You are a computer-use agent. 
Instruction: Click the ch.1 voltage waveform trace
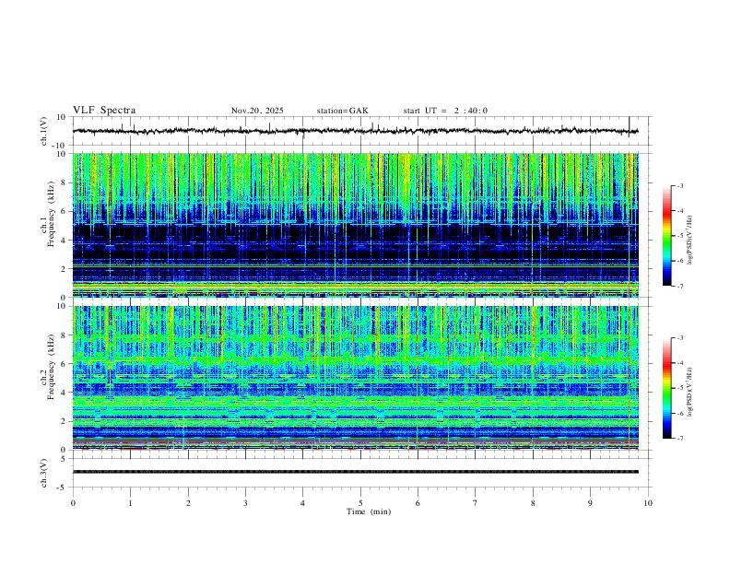(355, 131)
